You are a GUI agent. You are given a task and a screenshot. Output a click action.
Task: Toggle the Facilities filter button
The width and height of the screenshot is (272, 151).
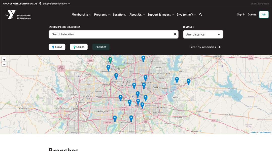pyautogui.click(x=101, y=47)
